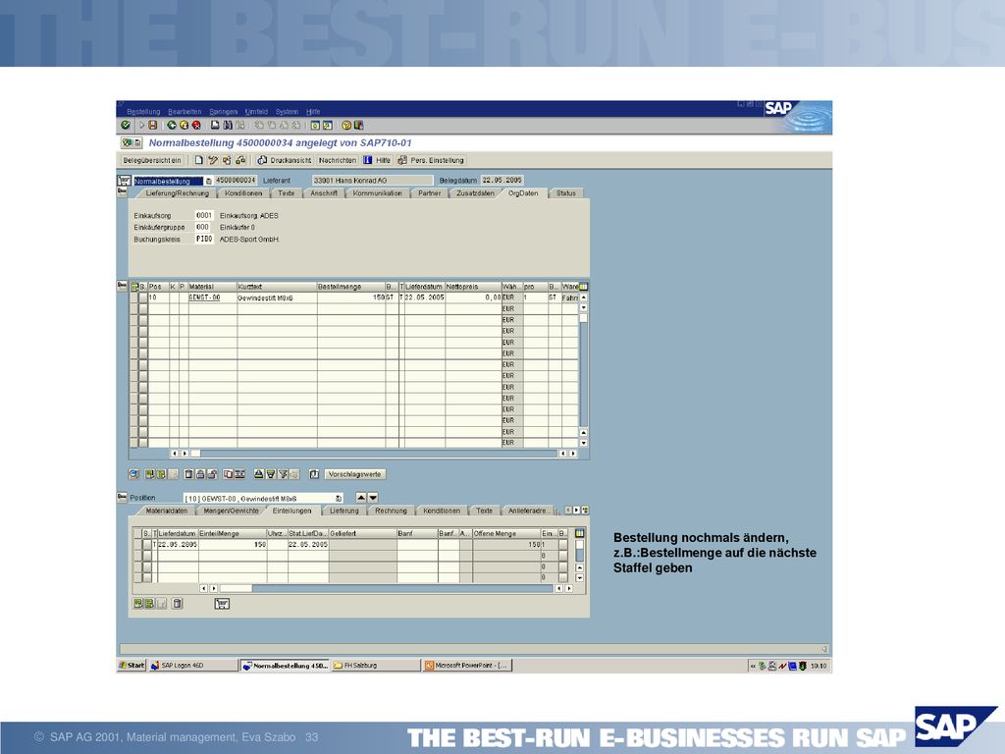Screen dimensions: 1005x754
Task: Click the yellow Exit arrow icon
Action: point(184,125)
